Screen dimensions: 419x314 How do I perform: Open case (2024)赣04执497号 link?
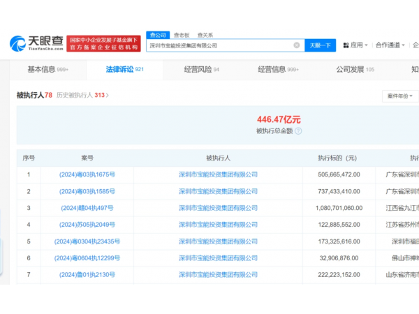coord(87,208)
